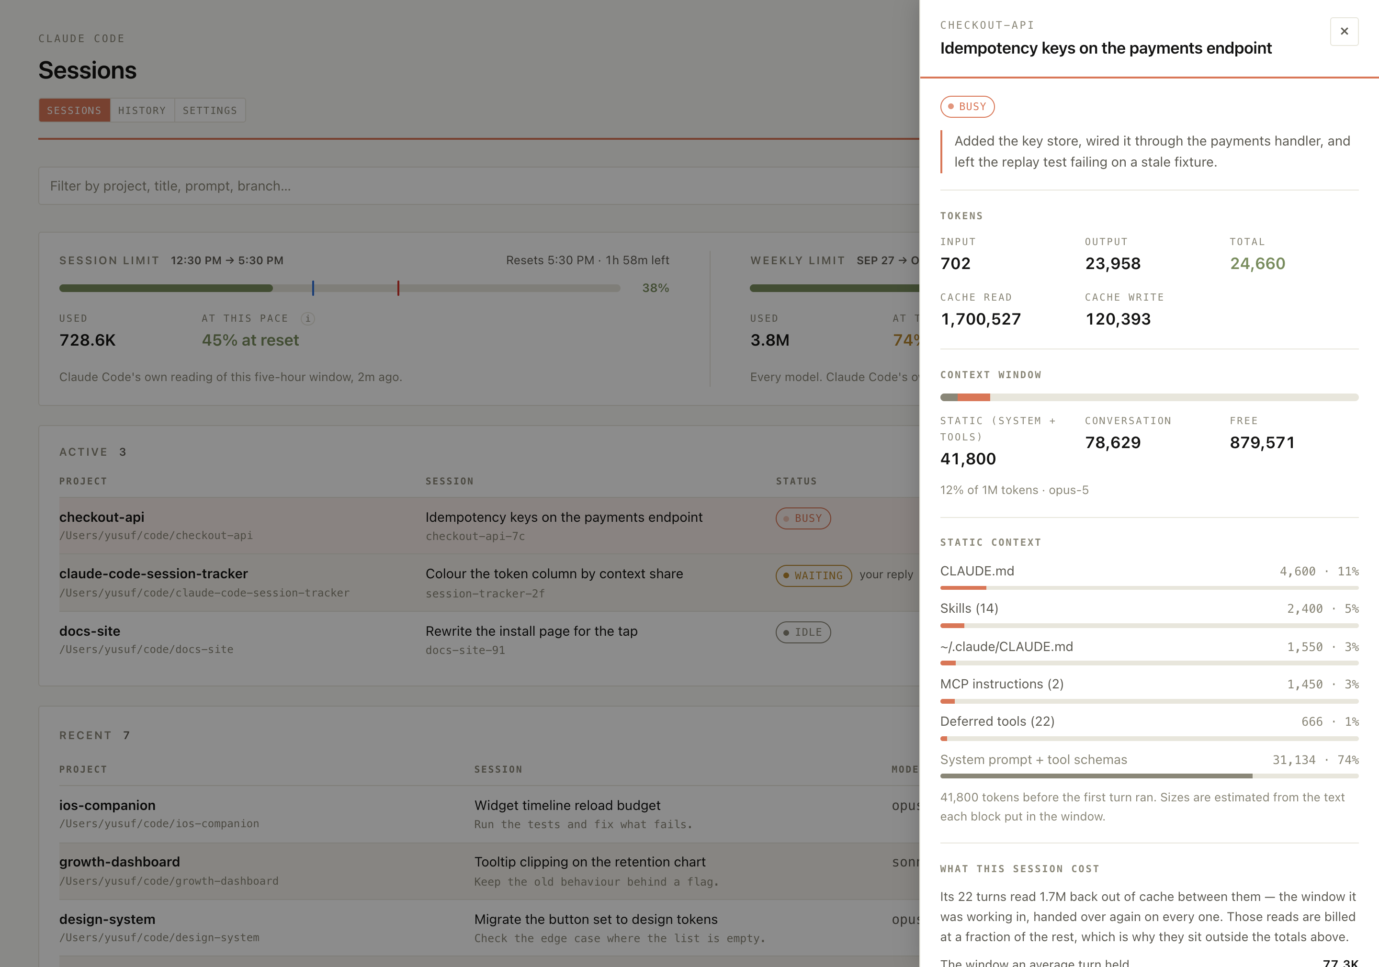The width and height of the screenshot is (1379, 967).
Task: Click the free tokens value 879,571
Action: [1262, 443]
